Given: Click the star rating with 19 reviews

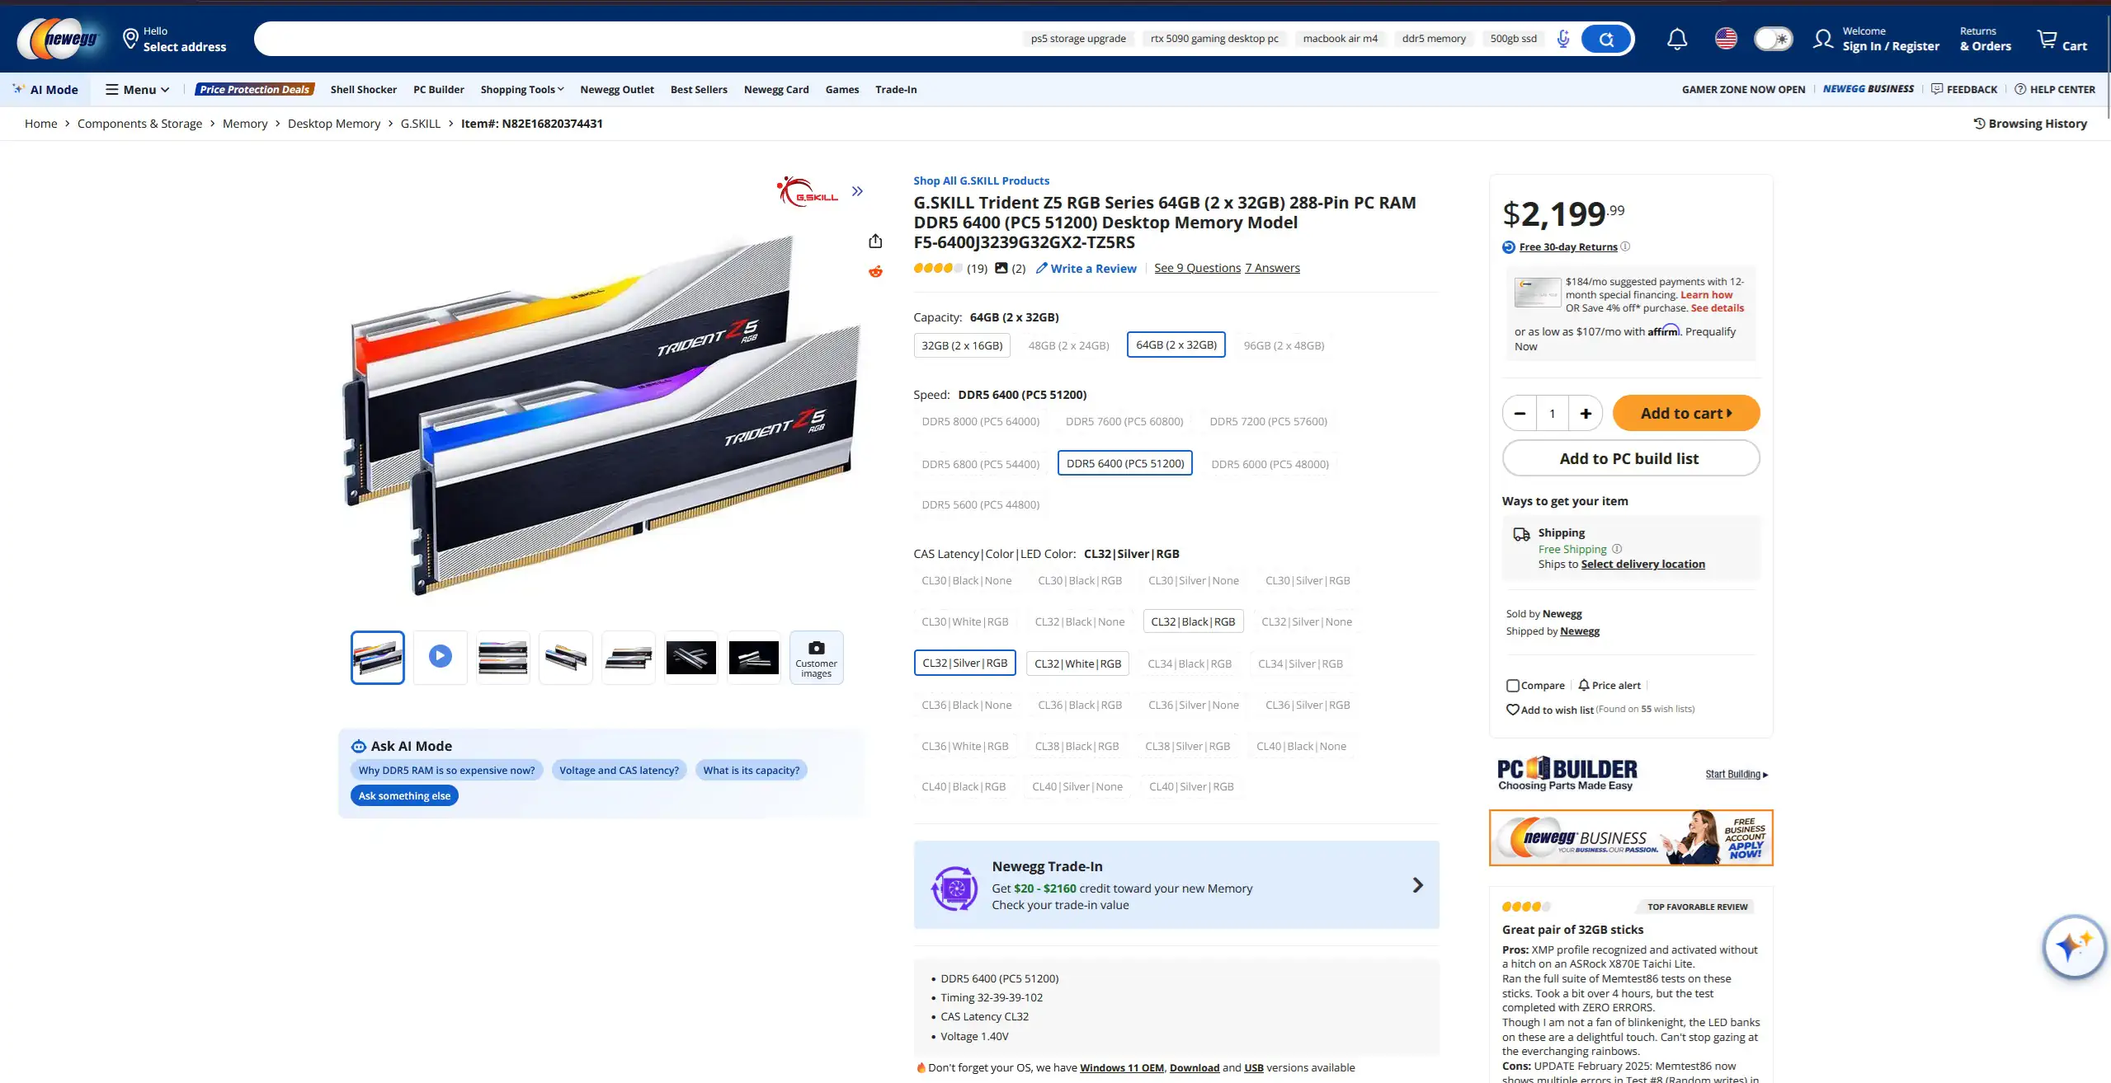Looking at the screenshot, I should click(x=950, y=268).
